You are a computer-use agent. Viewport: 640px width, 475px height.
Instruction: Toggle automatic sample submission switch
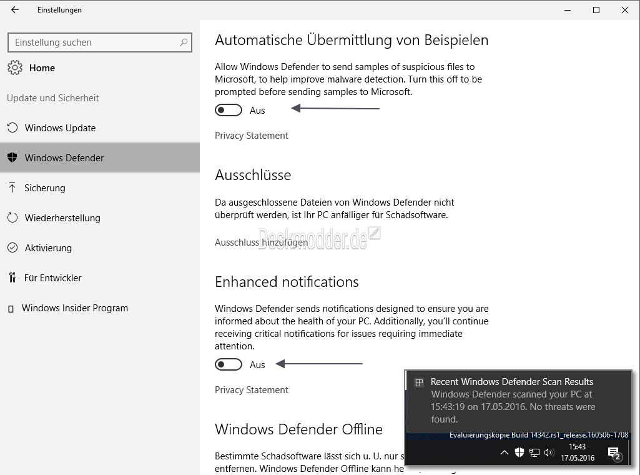(x=229, y=110)
